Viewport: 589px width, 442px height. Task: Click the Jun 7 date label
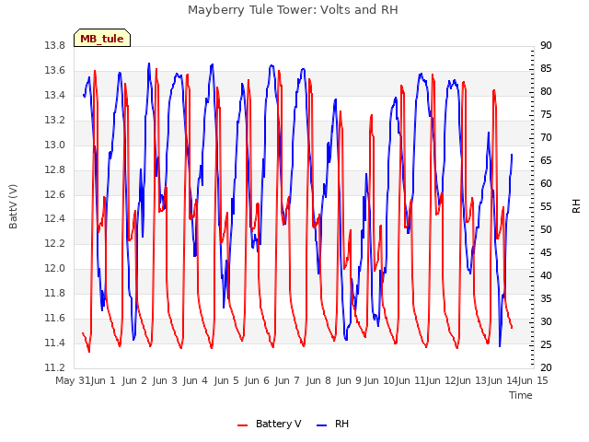coord(287,380)
